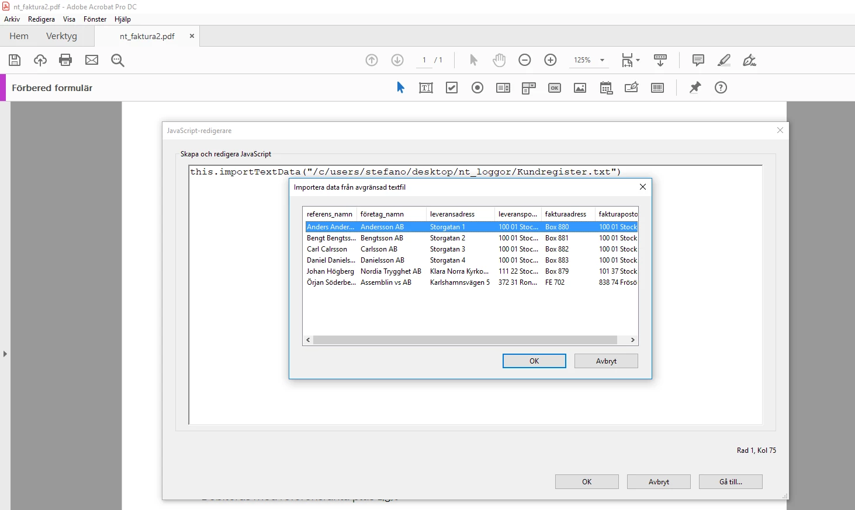Select the form object selection arrow

400,88
